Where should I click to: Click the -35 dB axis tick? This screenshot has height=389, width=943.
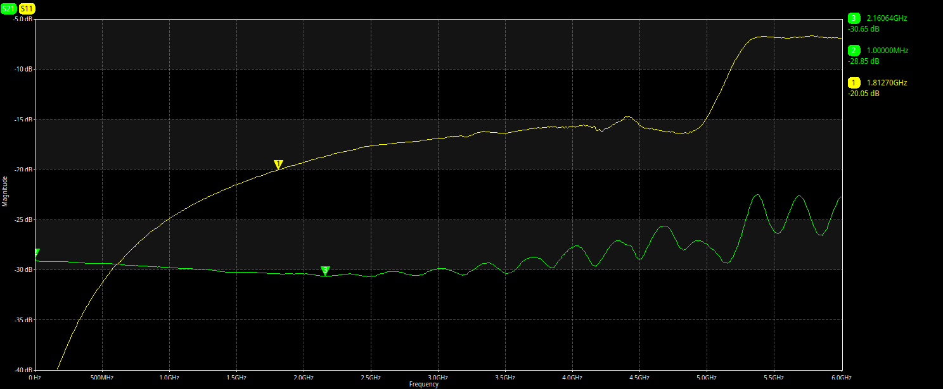pos(24,319)
